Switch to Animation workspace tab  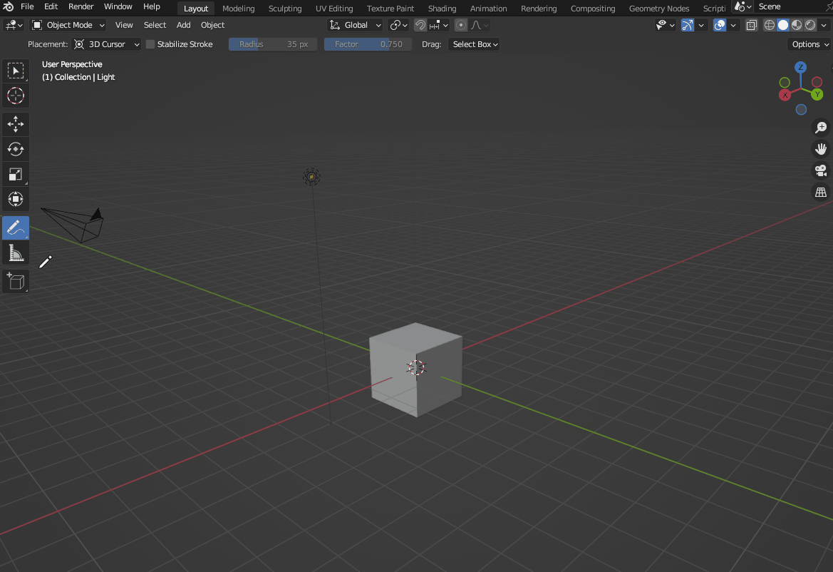click(488, 9)
